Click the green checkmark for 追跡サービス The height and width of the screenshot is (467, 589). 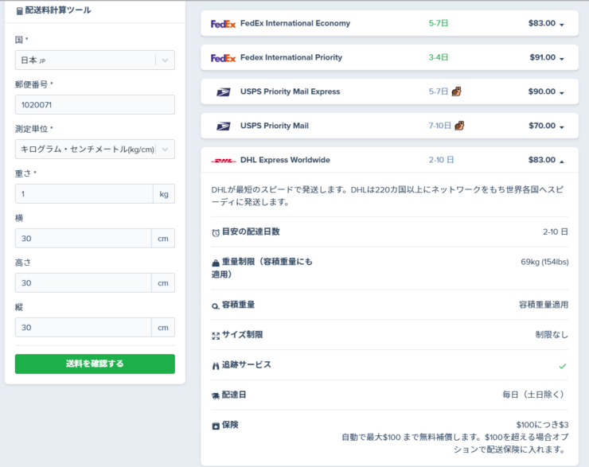point(562,366)
